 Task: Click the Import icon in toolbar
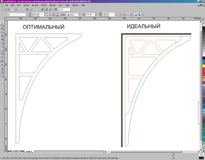coord(42,9)
